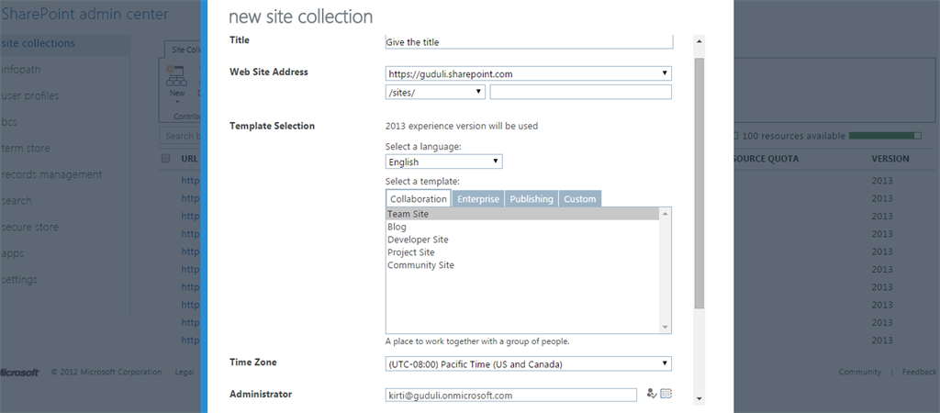
Task: Open the Custom template tab
Action: tap(579, 199)
